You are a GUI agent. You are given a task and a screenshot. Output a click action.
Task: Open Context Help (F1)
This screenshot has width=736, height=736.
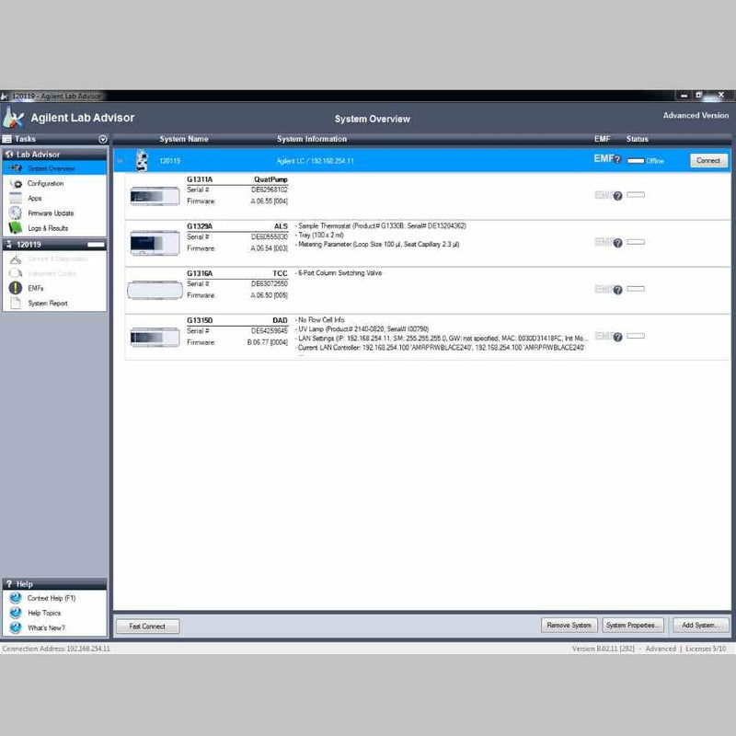coord(52,598)
